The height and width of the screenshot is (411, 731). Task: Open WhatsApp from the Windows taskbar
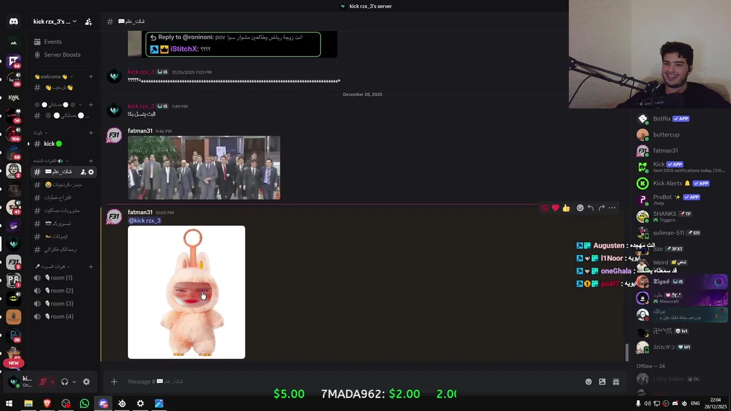85,404
